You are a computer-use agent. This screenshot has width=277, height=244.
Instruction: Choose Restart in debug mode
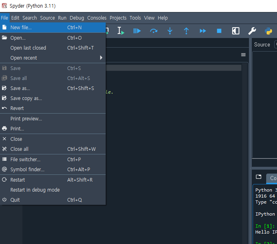pos(53,190)
